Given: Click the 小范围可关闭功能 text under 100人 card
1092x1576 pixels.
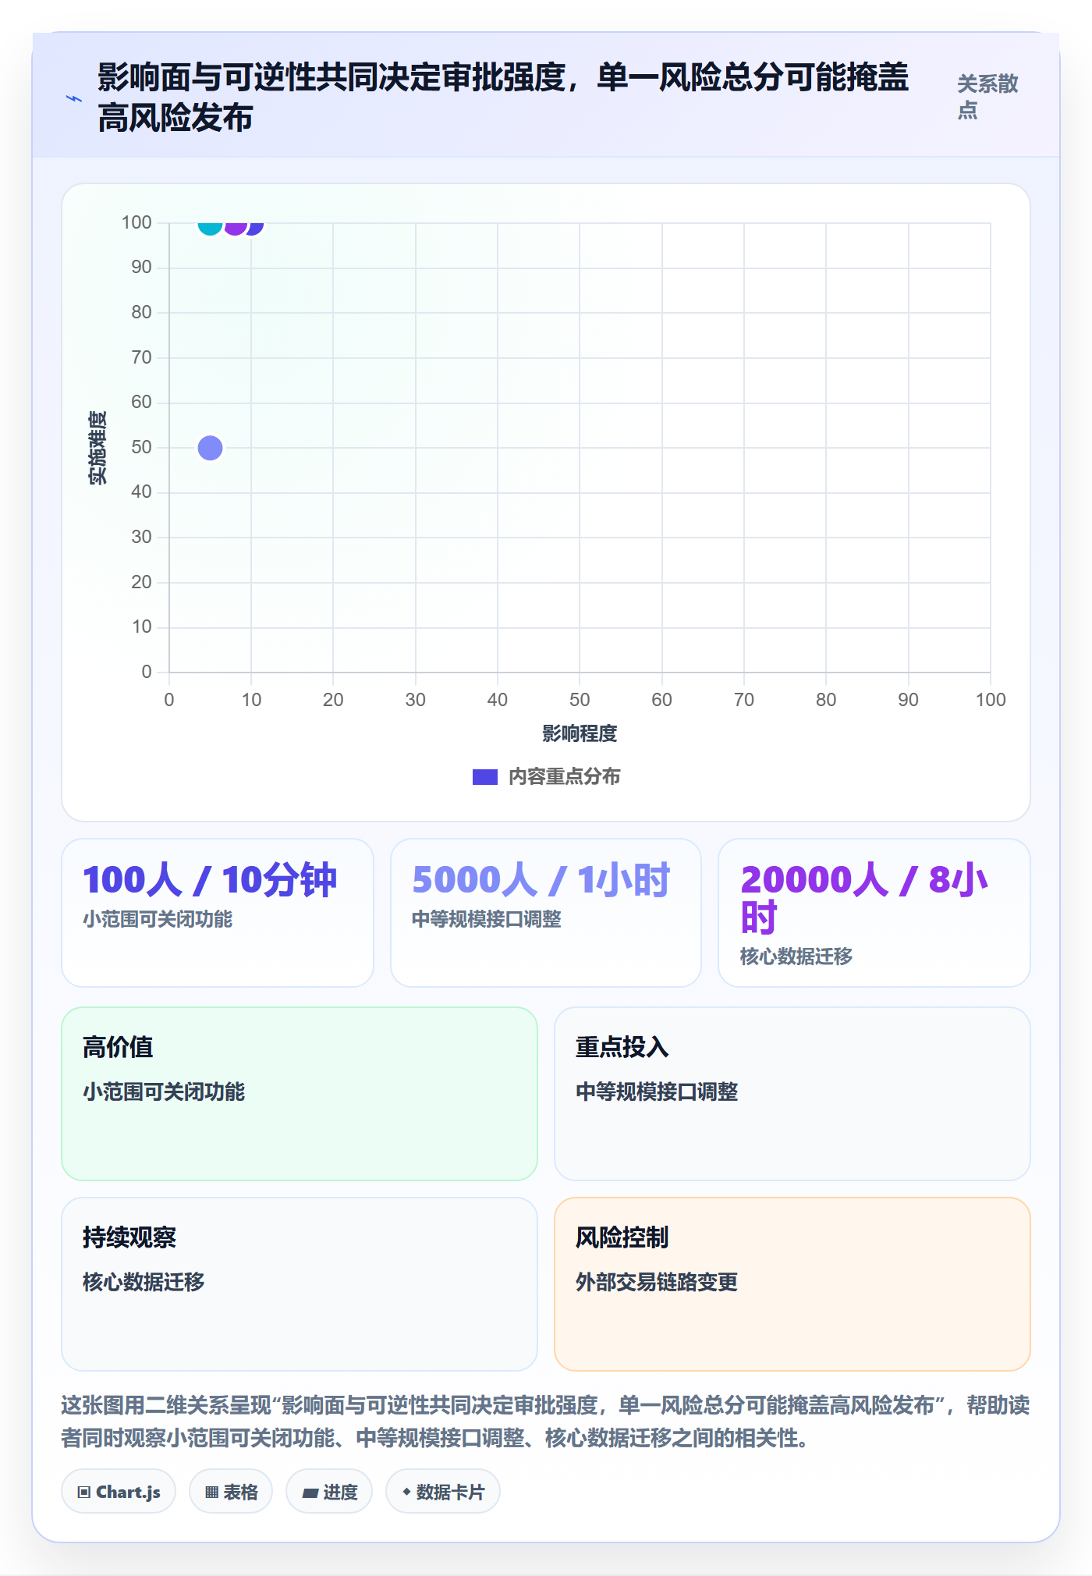Looking at the screenshot, I should [x=158, y=919].
